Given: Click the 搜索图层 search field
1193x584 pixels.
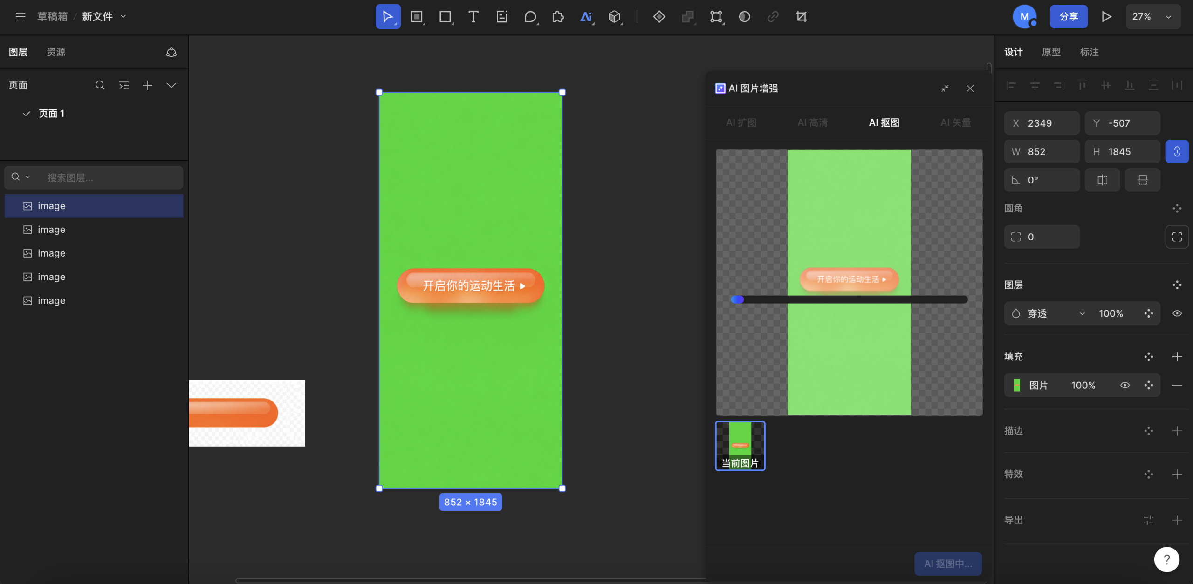Looking at the screenshot, I should (x=94, y=177).
